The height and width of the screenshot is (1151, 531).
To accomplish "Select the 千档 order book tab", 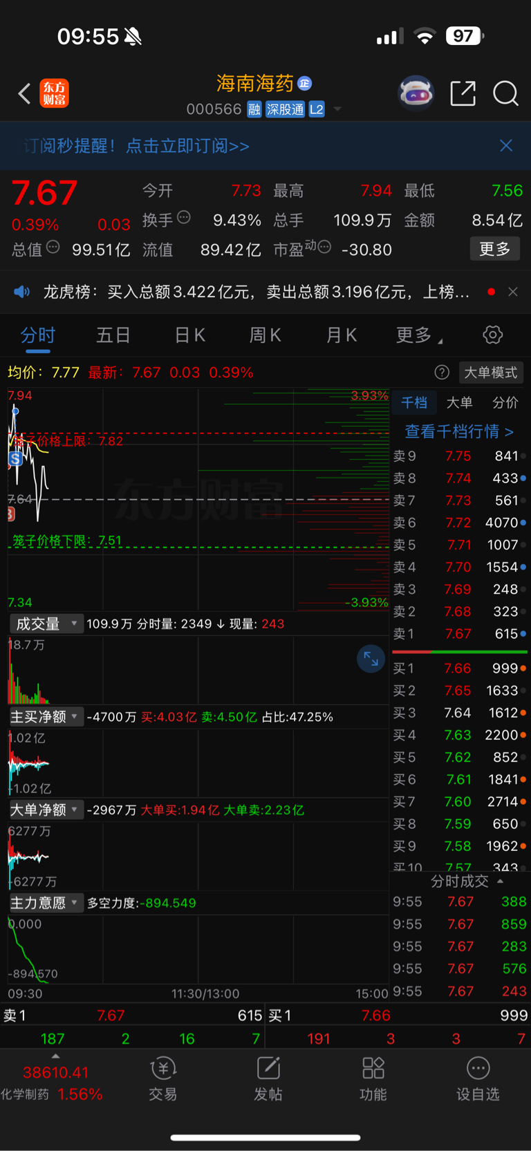I will (414, 402).
